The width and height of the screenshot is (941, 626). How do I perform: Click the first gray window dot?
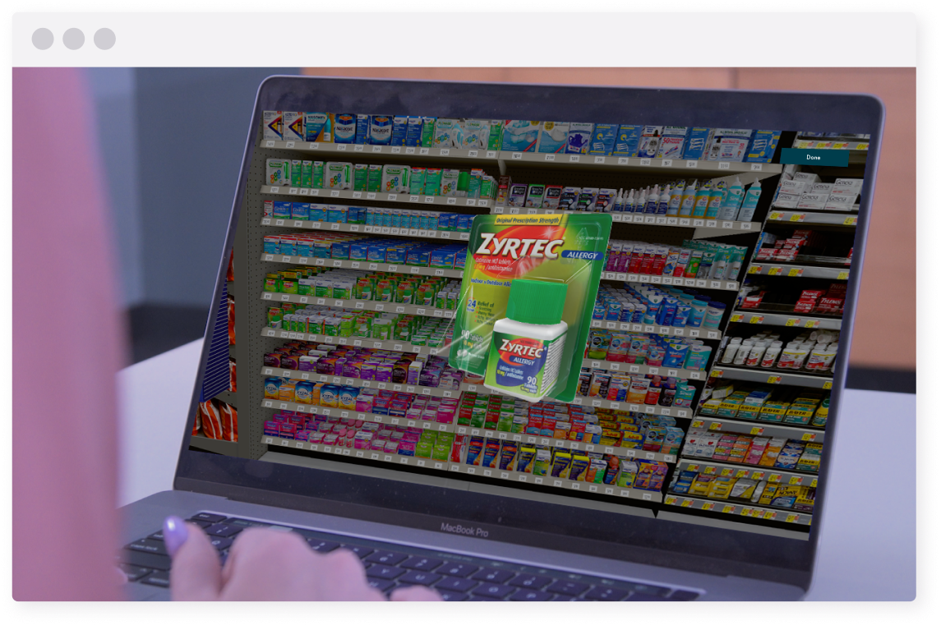(43, 39)
